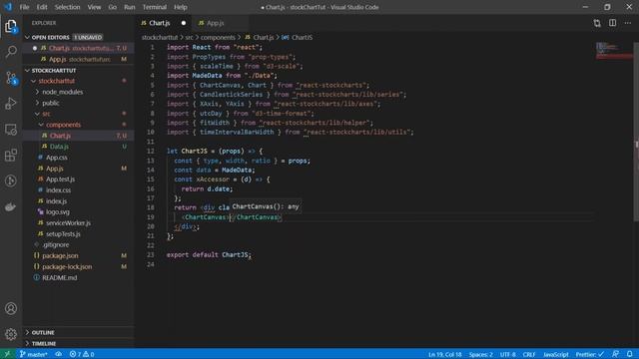Click the Prettier status bar item

pos(589,355)
